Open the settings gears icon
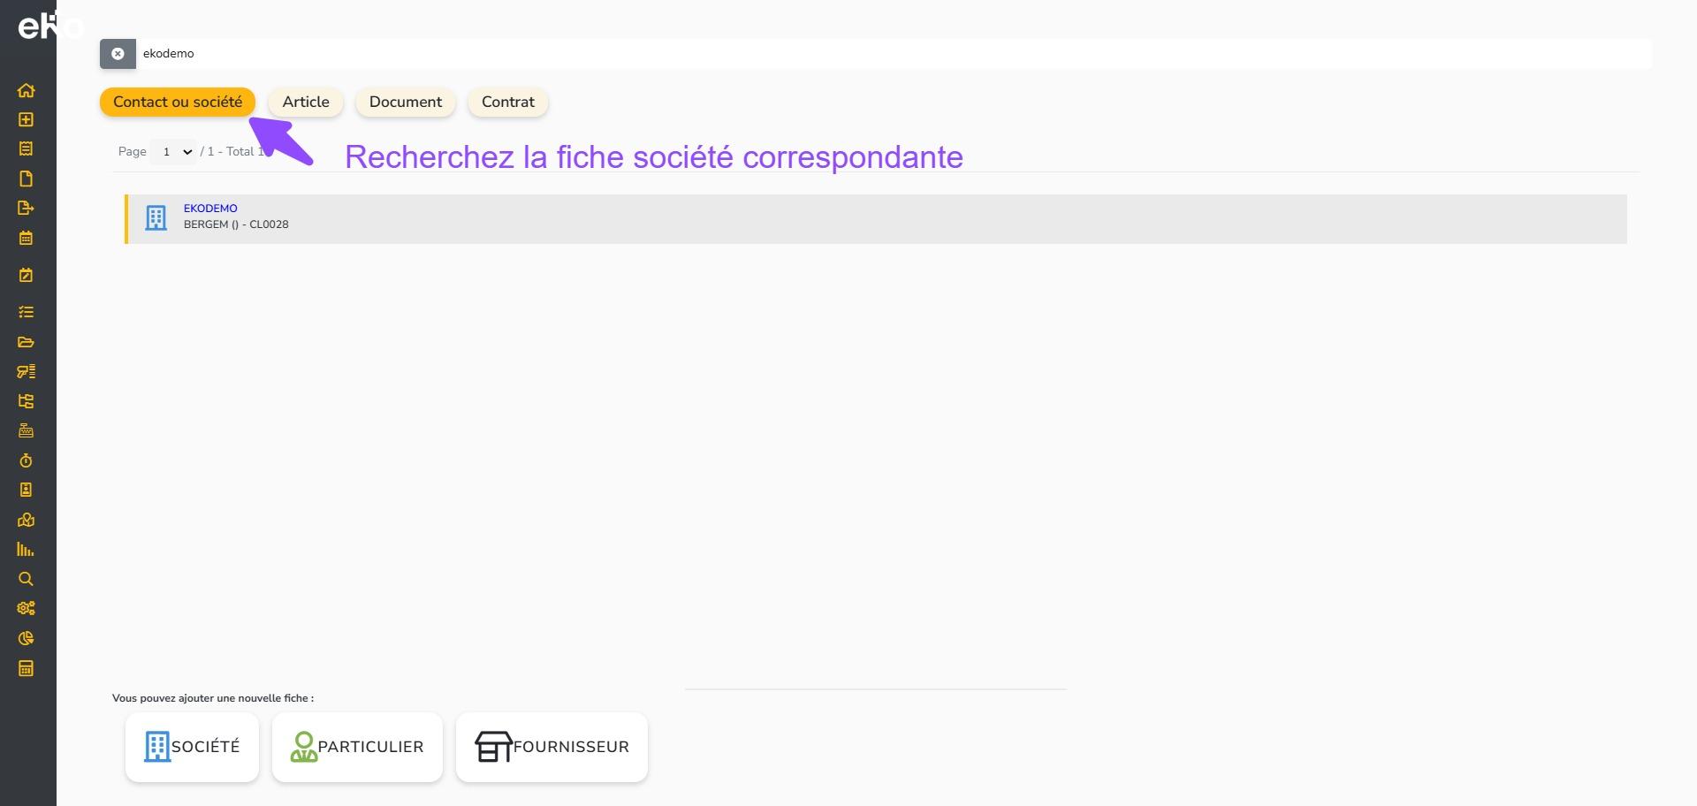This screenshot has height=806, width=1697. click(x=26, y=608)
